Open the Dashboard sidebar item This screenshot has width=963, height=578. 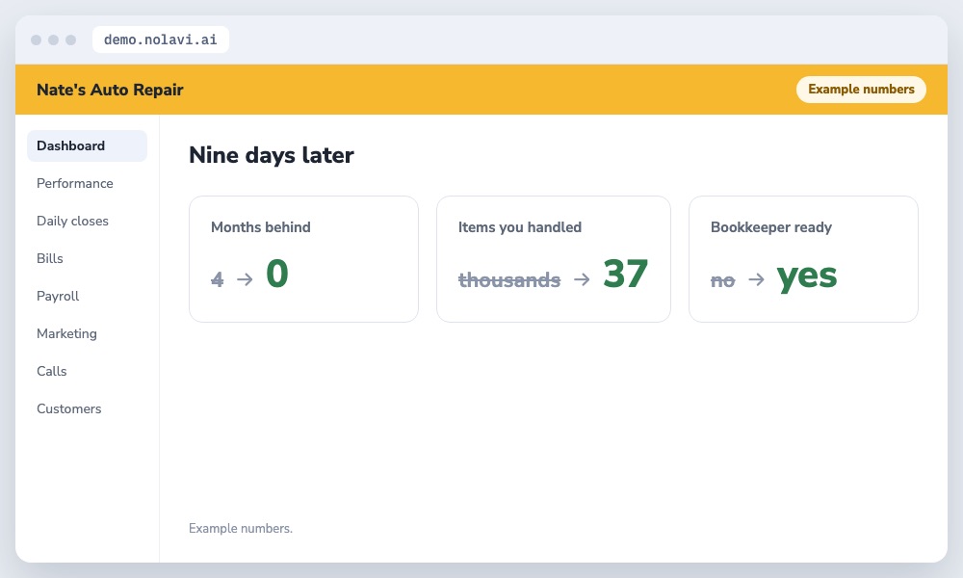coord(87,145)
